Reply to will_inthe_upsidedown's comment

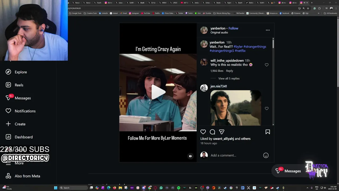230,71
